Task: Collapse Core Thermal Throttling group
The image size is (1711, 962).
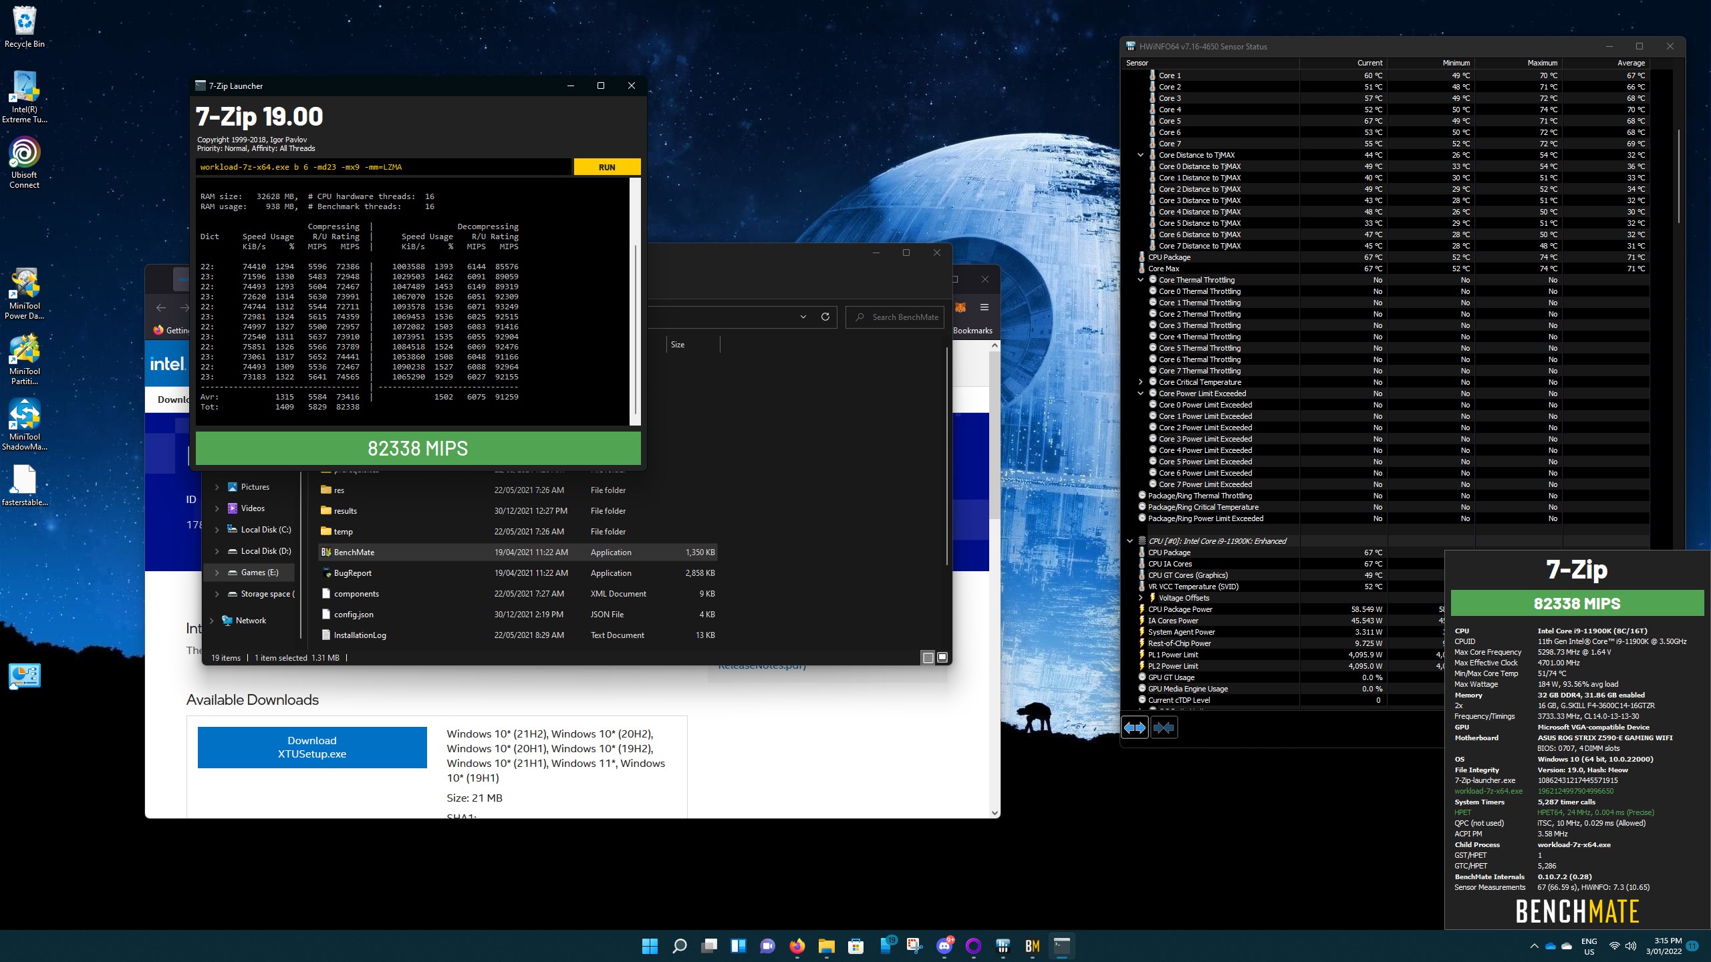Action: pyautogui.click(x=1141, y=280)
